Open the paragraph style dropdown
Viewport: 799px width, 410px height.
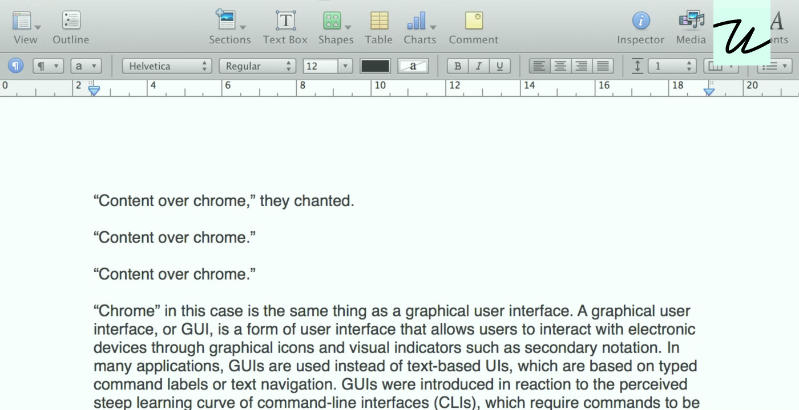(47, 66)
